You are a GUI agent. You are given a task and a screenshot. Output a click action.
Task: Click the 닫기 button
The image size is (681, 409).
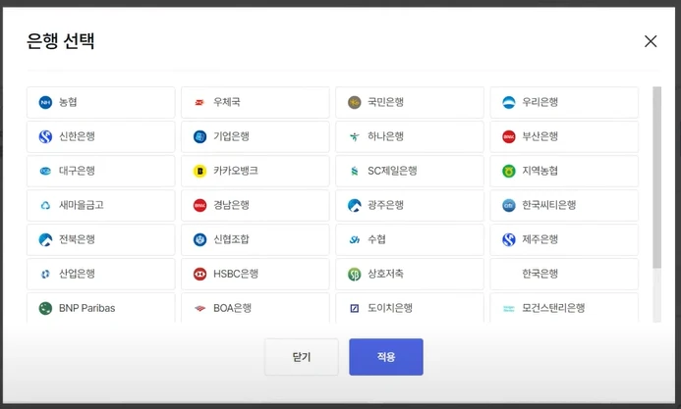click(302, 357)
